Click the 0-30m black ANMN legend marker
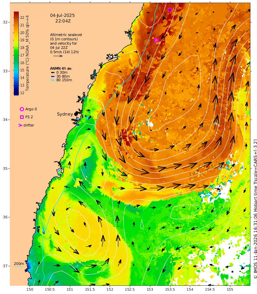257x294 pixels. (53, 72)
